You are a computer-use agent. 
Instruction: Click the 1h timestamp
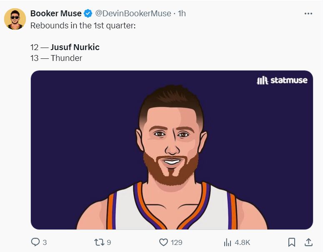click(x=182, y=13)
